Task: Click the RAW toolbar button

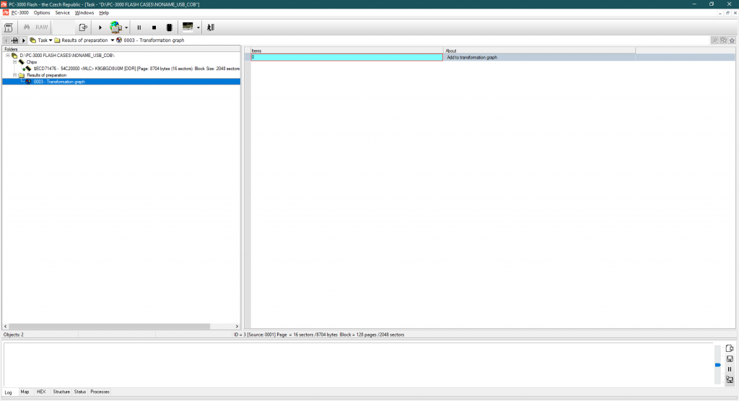Action: pos(42,27)
